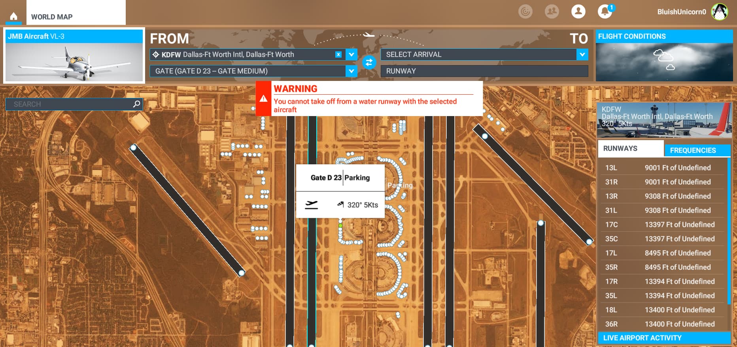Click the Home icon in top bar
Viewport: 737px width, 347px height.
coord(13,16)
